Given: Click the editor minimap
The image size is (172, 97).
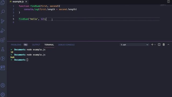Looking at the screenshot, I should [x=163, y=5].
